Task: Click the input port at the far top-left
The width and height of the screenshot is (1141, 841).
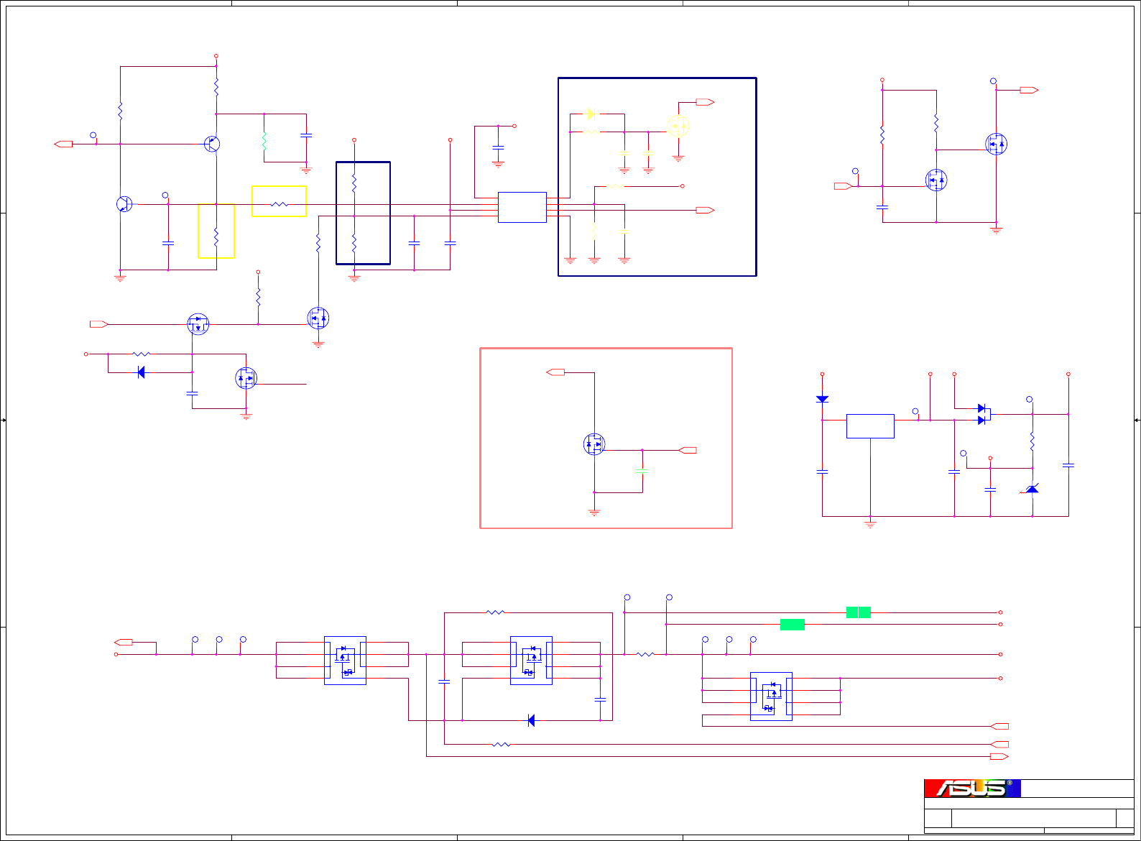Action: (63, 144)
